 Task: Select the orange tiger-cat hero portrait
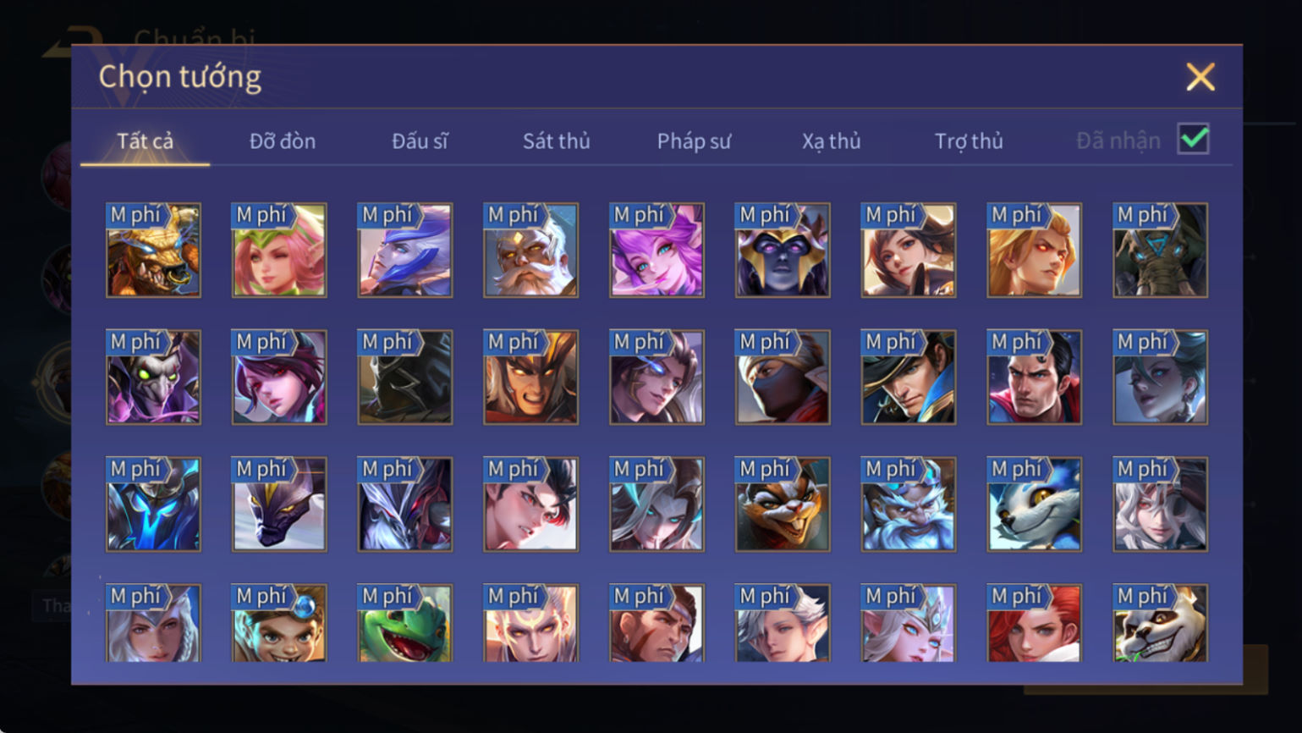[x=783, y=504]
